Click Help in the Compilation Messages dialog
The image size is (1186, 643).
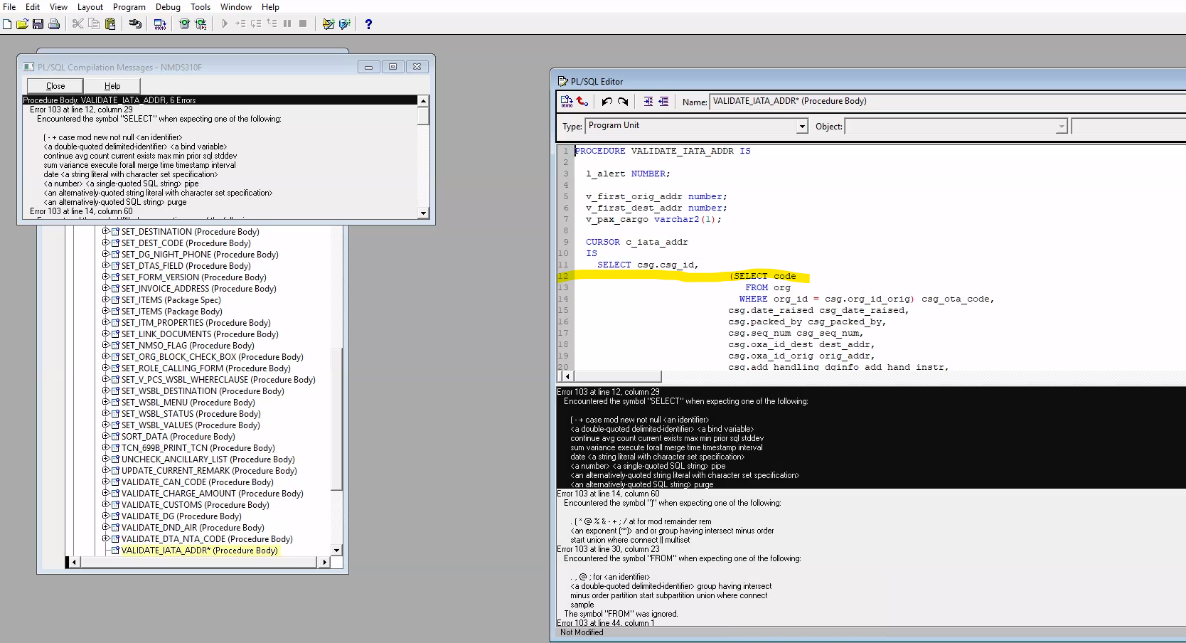[112, 85]
